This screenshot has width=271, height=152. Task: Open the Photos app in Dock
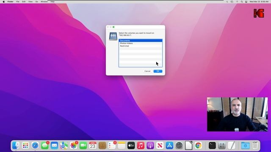pyautogui.click(x=73, y=145)
